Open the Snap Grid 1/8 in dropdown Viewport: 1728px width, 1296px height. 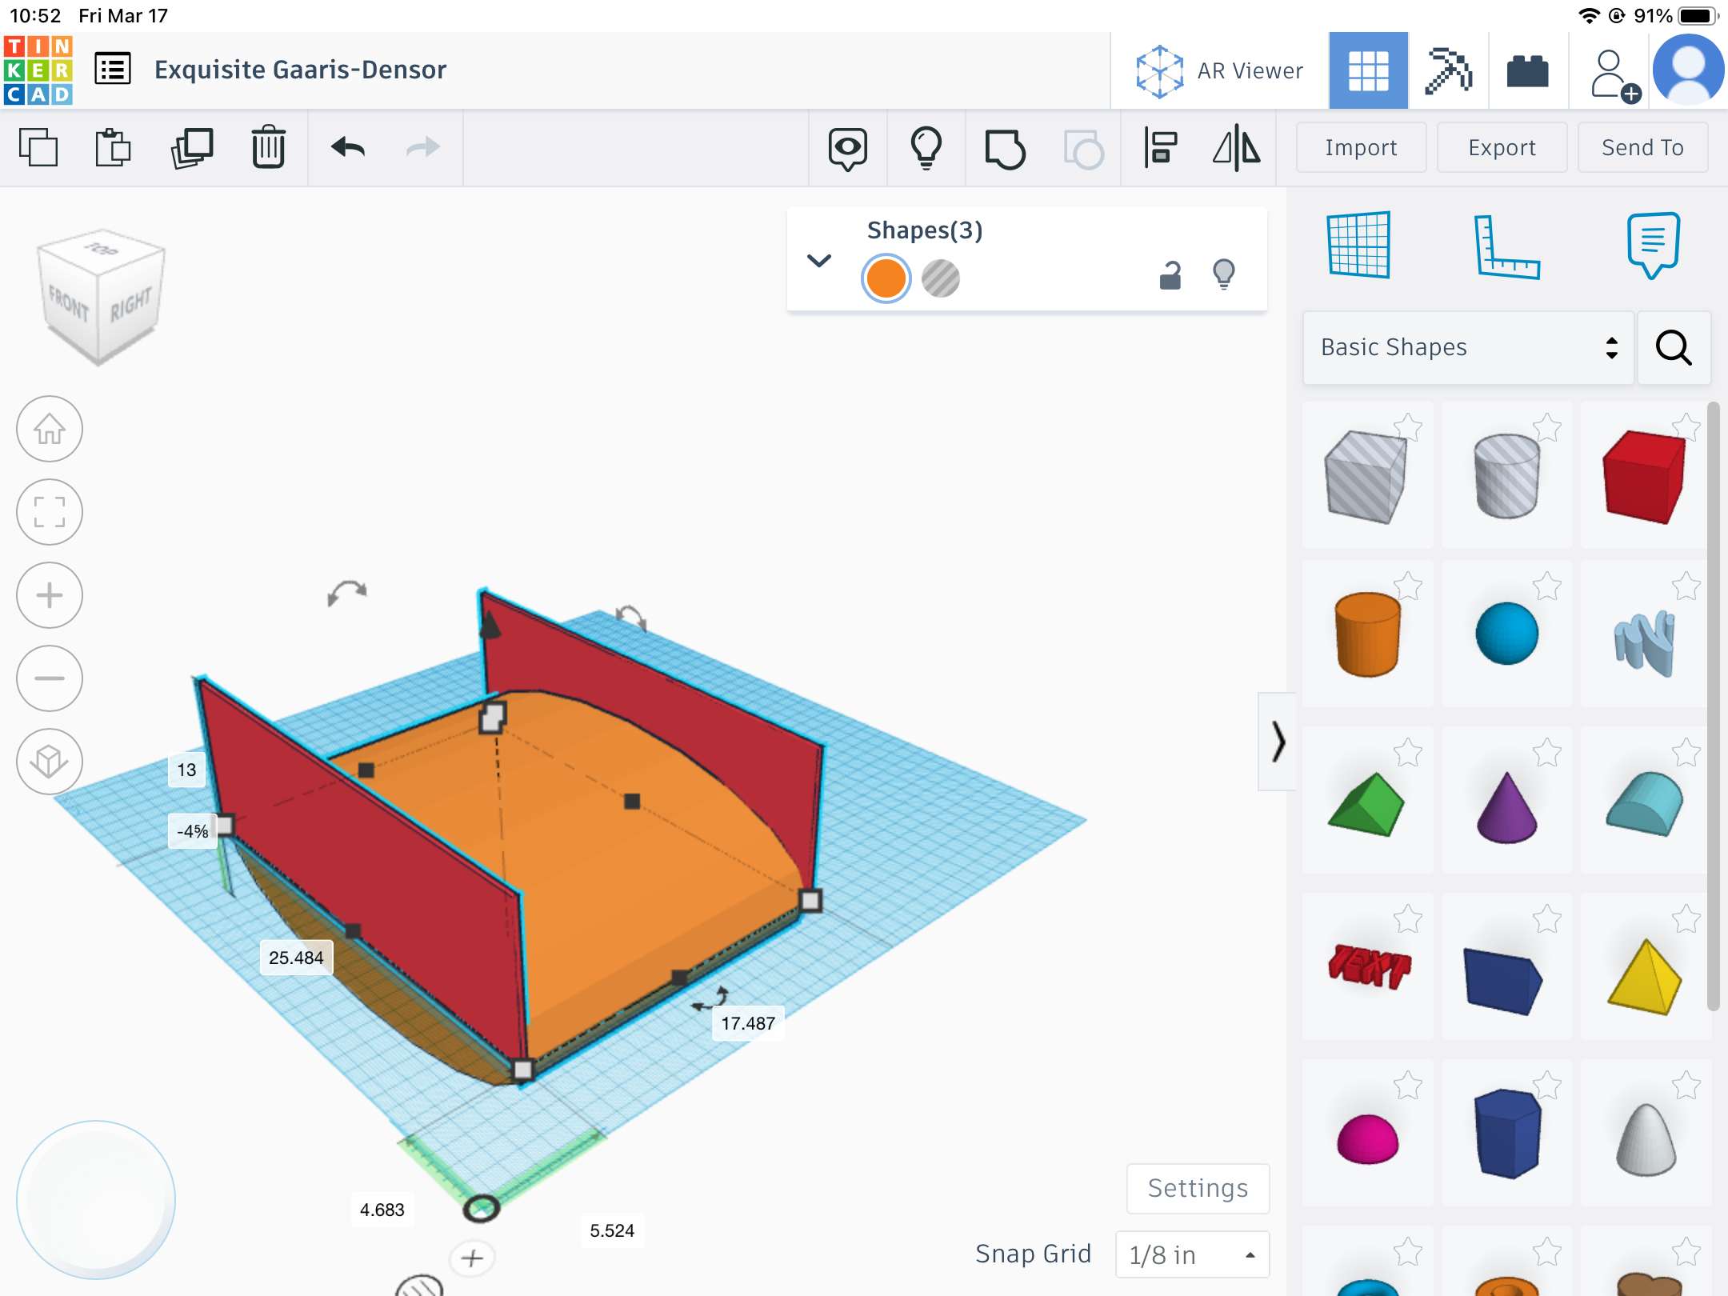pos(1192,1254)
